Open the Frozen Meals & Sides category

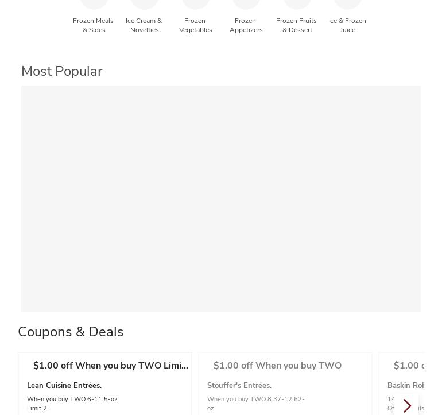coord(94,25)
